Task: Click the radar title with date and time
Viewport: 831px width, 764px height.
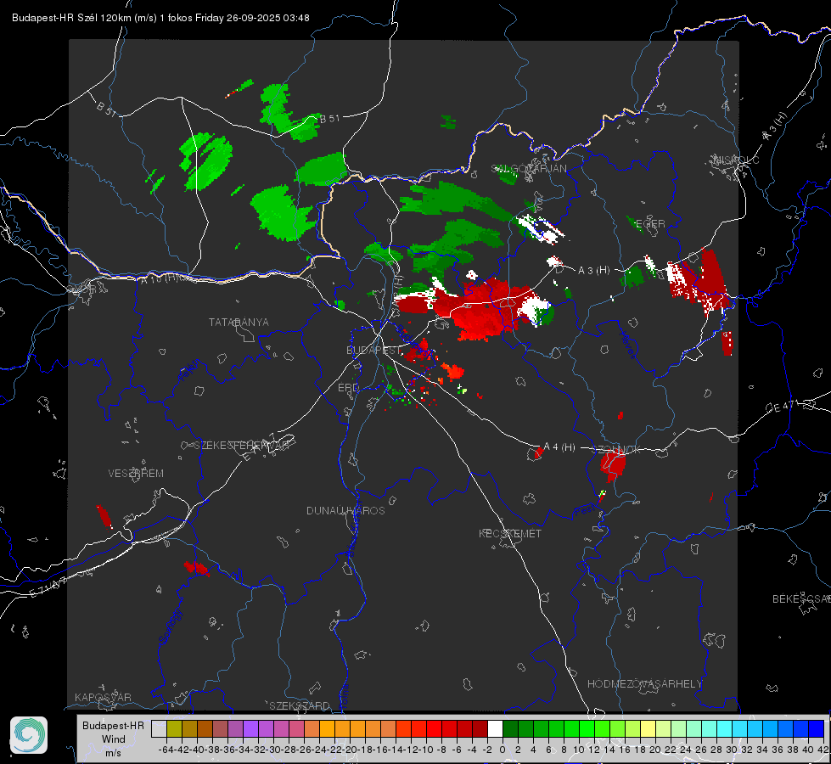Action: 160,18
